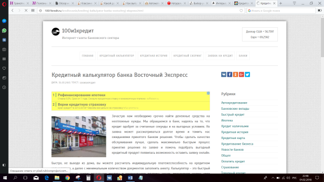The width and height of the screenshot is (324, 182).
Task: Open Windows taskbar search
Action: [15, 178]
